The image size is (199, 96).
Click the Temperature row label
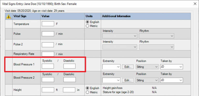click(21, 24)
